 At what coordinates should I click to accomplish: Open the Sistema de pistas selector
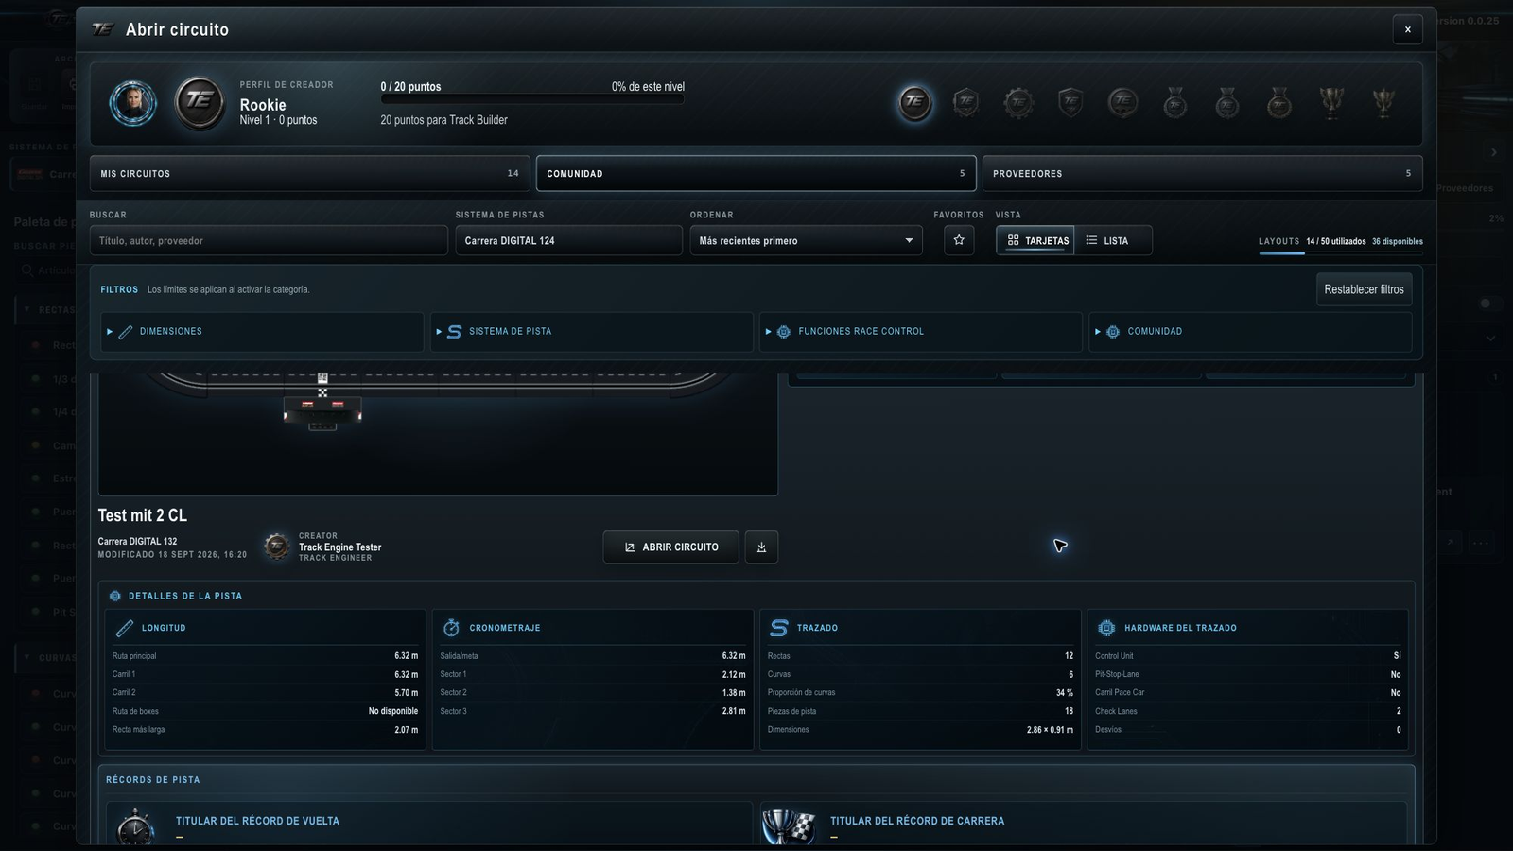(568, 240)
